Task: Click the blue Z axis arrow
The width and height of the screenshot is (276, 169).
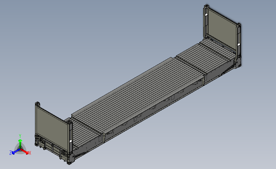Action: coord(16,152)
